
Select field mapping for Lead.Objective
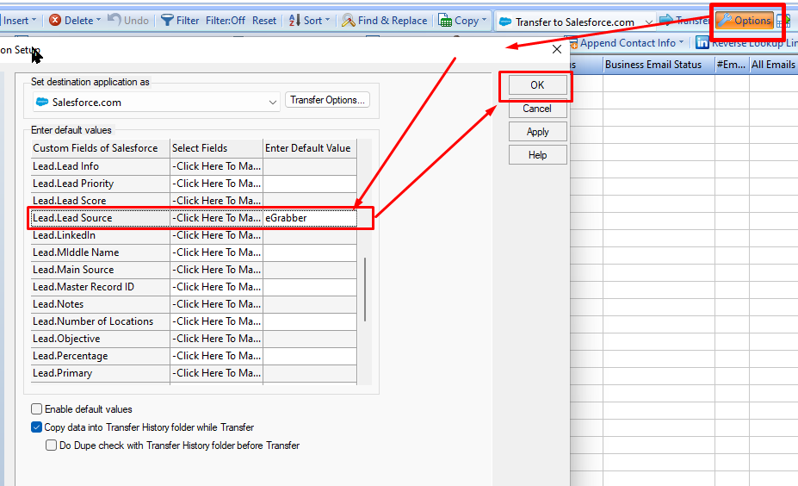[216, 339]
